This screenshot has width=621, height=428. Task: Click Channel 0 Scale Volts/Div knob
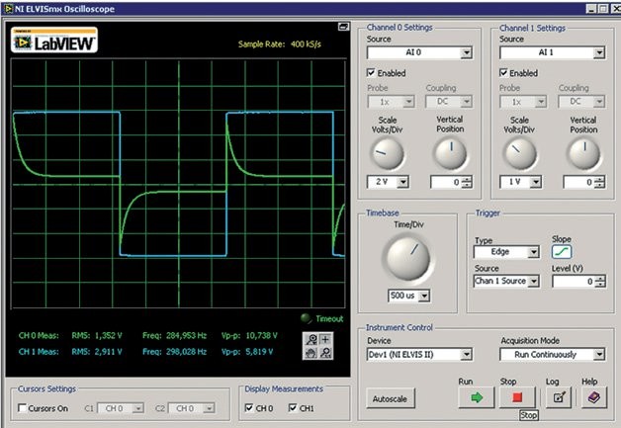(x=388, y=154)
